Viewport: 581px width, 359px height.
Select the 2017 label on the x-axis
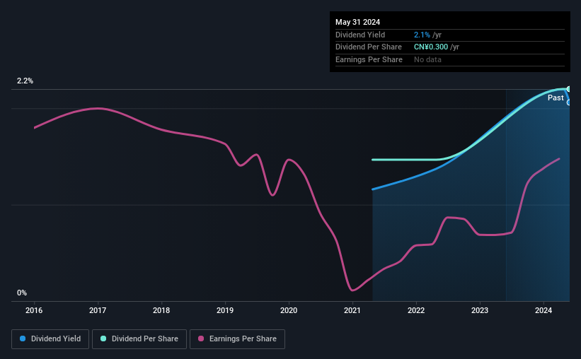98,310
